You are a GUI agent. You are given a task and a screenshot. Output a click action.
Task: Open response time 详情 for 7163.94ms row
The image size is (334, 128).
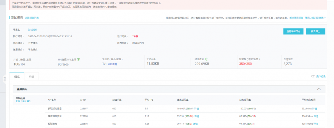316,116
